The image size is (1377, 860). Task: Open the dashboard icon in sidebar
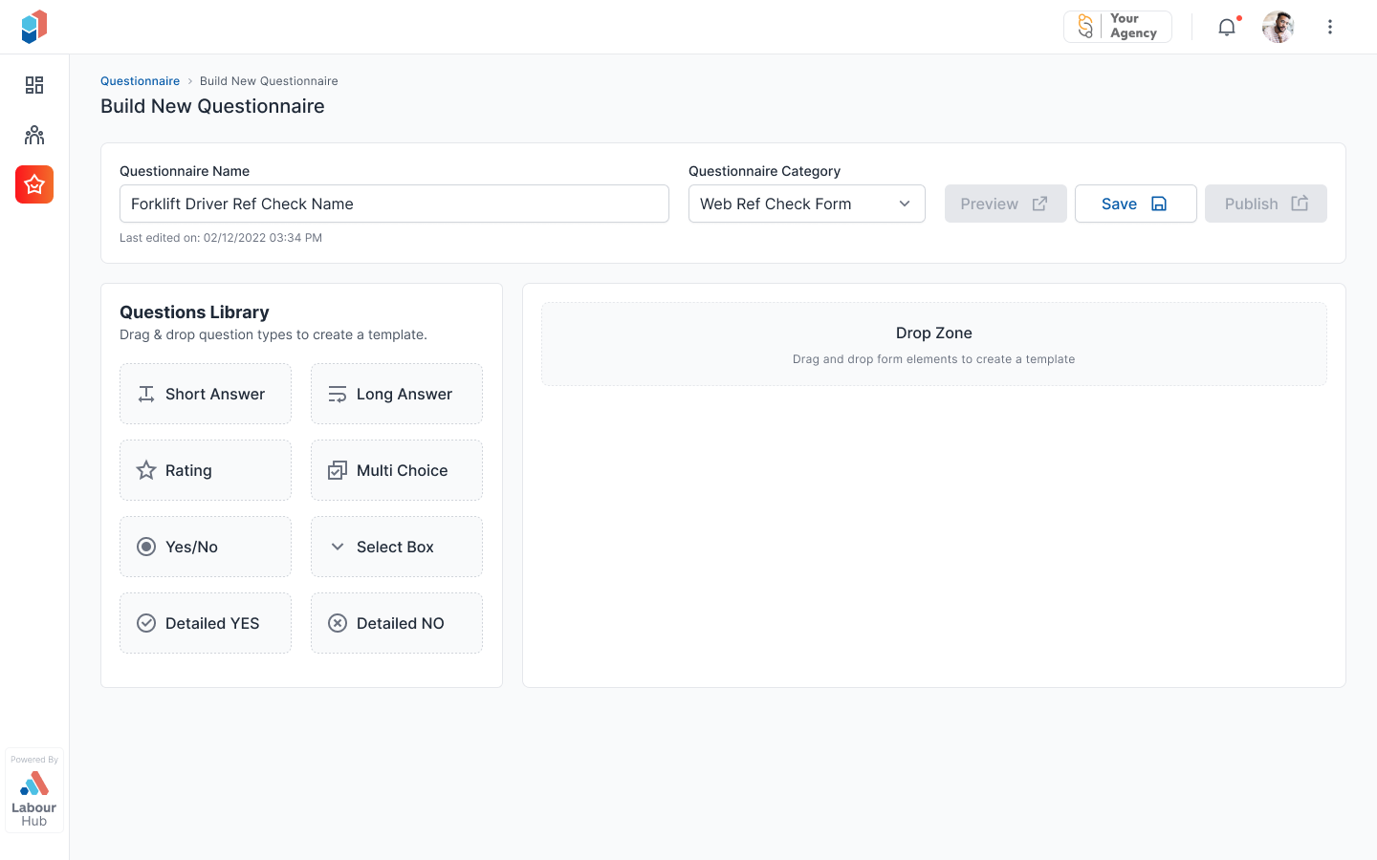tap(34, 85)
